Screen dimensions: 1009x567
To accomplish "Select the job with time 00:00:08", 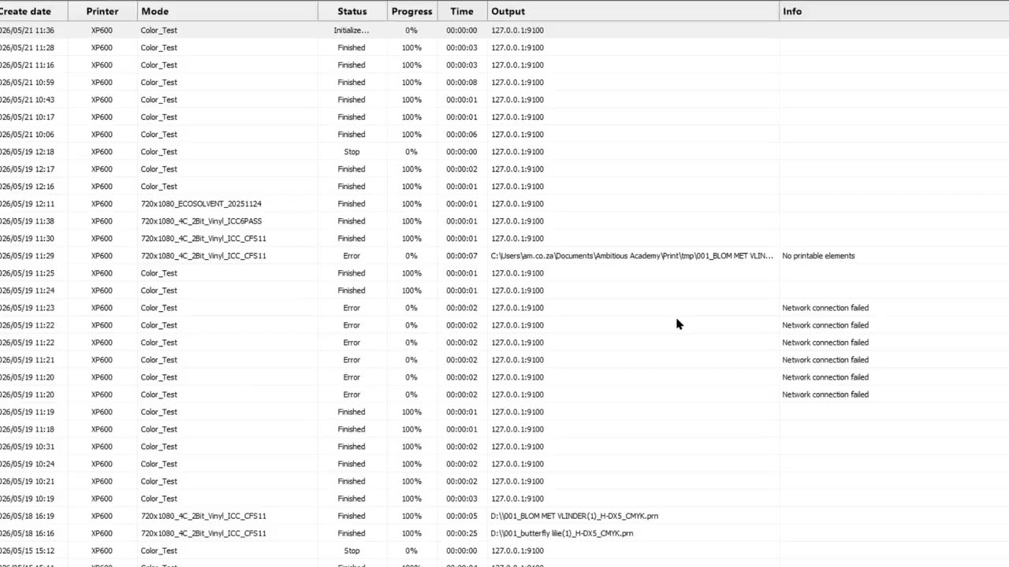I will tap(504, 82).
